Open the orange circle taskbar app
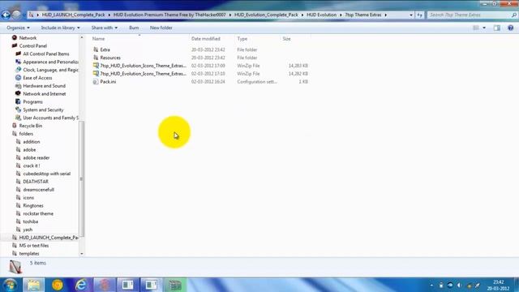The height and width of the screenshot is (292, 519). [57, 285]
